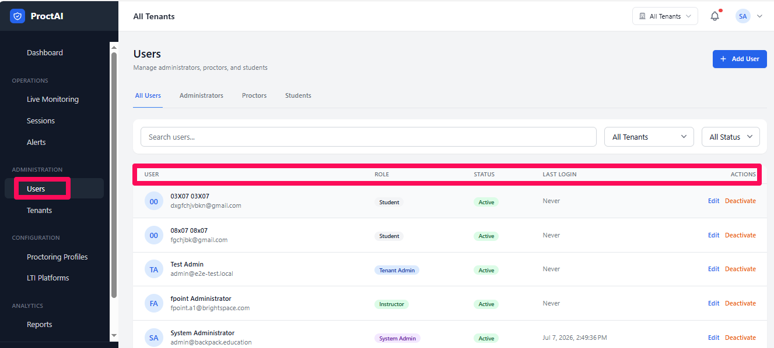Click the name Test Admin
Viewport: 774px width, 348px height.
pyautogui.click(x=187, y=264)
